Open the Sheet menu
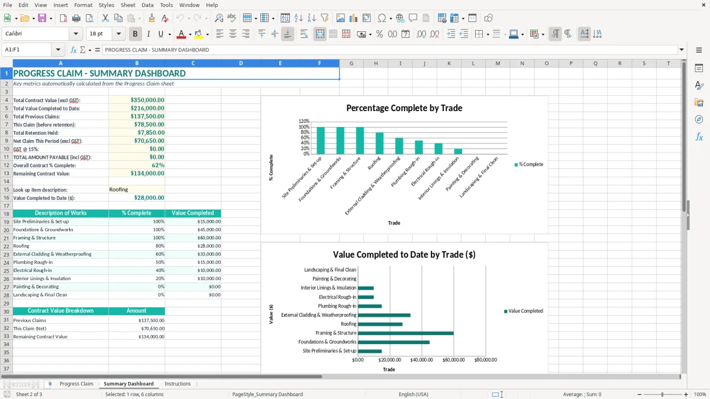The height and width of the screenshot is (399, 710). tap(128, 5)
